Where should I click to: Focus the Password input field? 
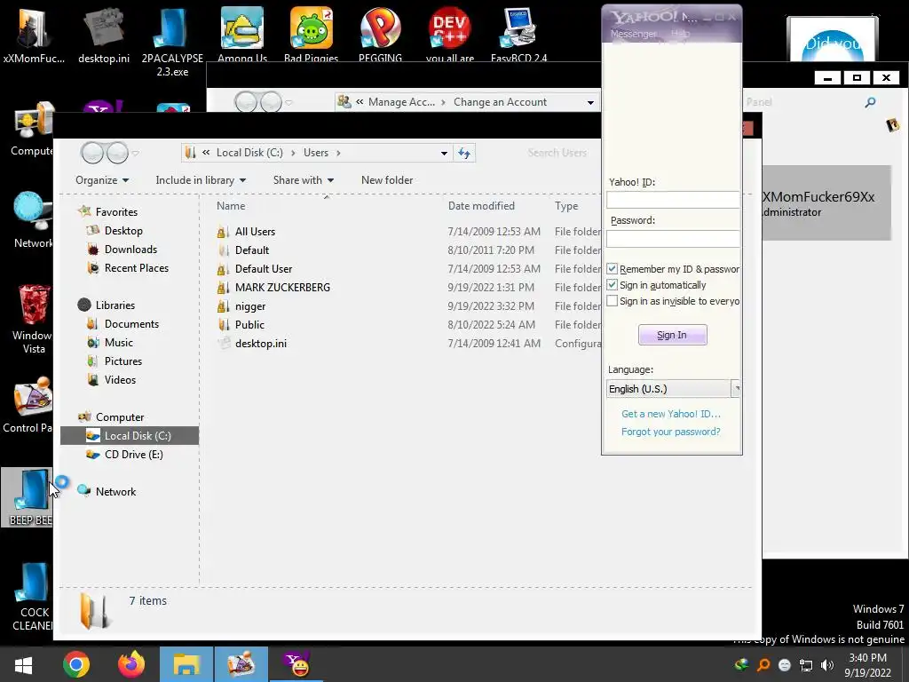coord(673,239)
